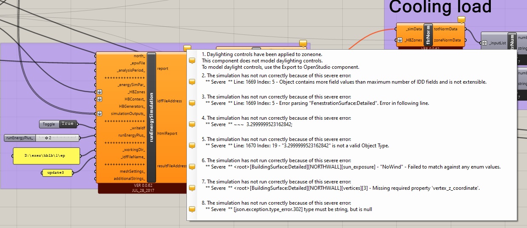
Task: Click the balloon icon beside the daylighting controls message
Action: click(x=192, y=60)
